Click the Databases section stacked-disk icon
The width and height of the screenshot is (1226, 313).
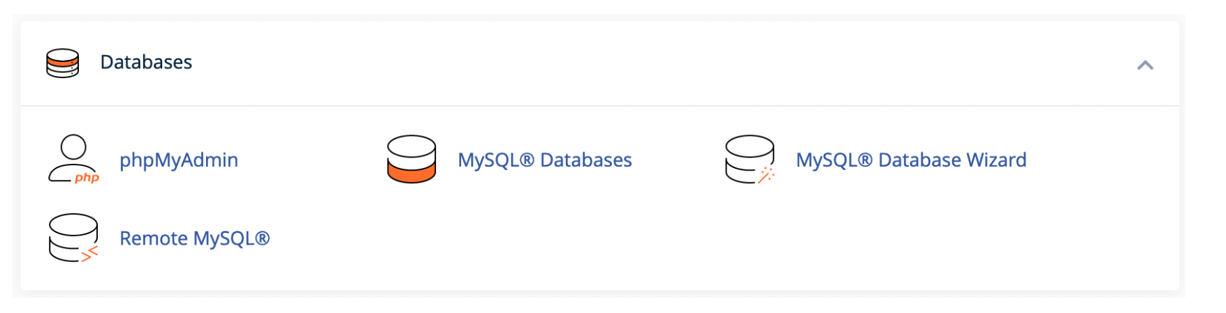tap(63, 63)
